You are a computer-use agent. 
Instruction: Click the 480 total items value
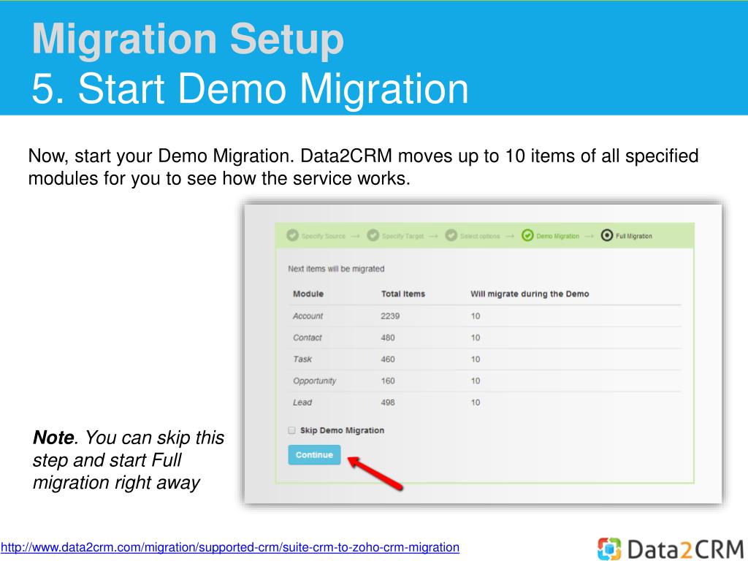388,337
